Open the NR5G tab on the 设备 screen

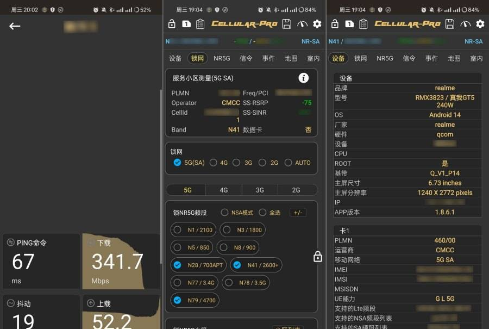(385, 58)
